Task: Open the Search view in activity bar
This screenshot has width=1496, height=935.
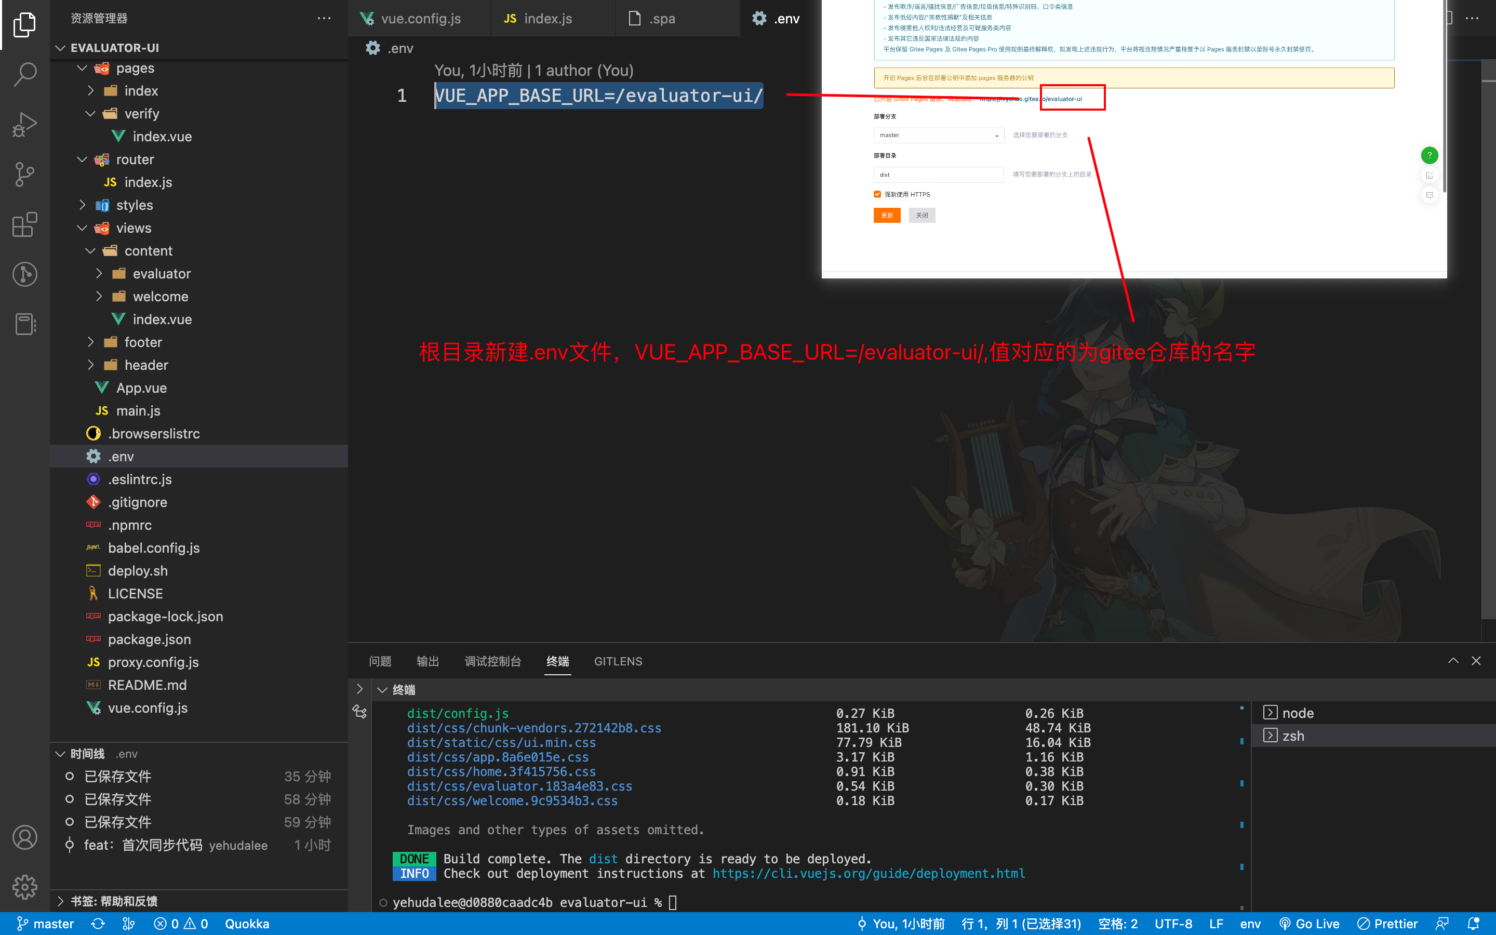Action: pyautogui.click(x=25, y=74)
